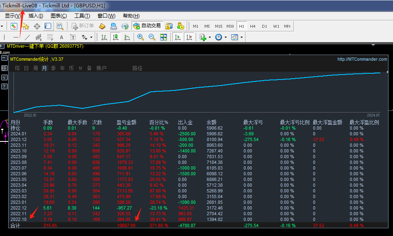
Task: Select the vertical line drawing tool
Action: [x=4, y=37]
